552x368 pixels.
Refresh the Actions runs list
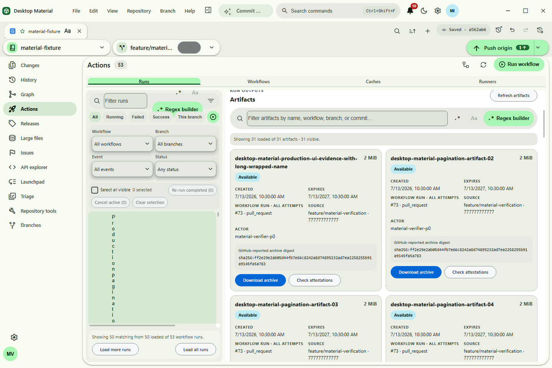click(483, 65)
